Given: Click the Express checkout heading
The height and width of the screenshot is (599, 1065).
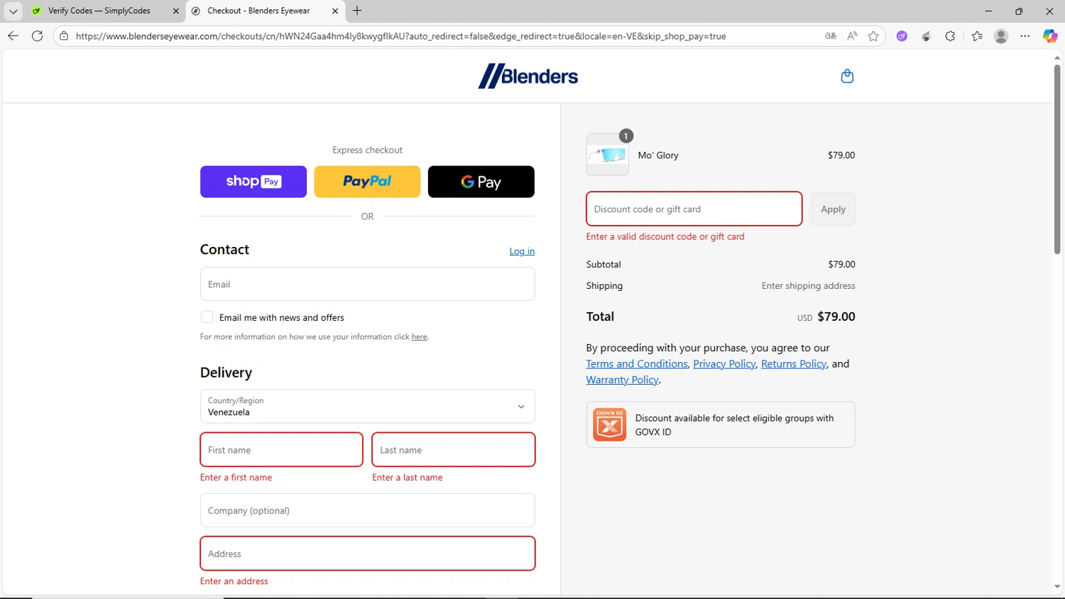Looking at the screenshot, I should [x=367, y=150].
